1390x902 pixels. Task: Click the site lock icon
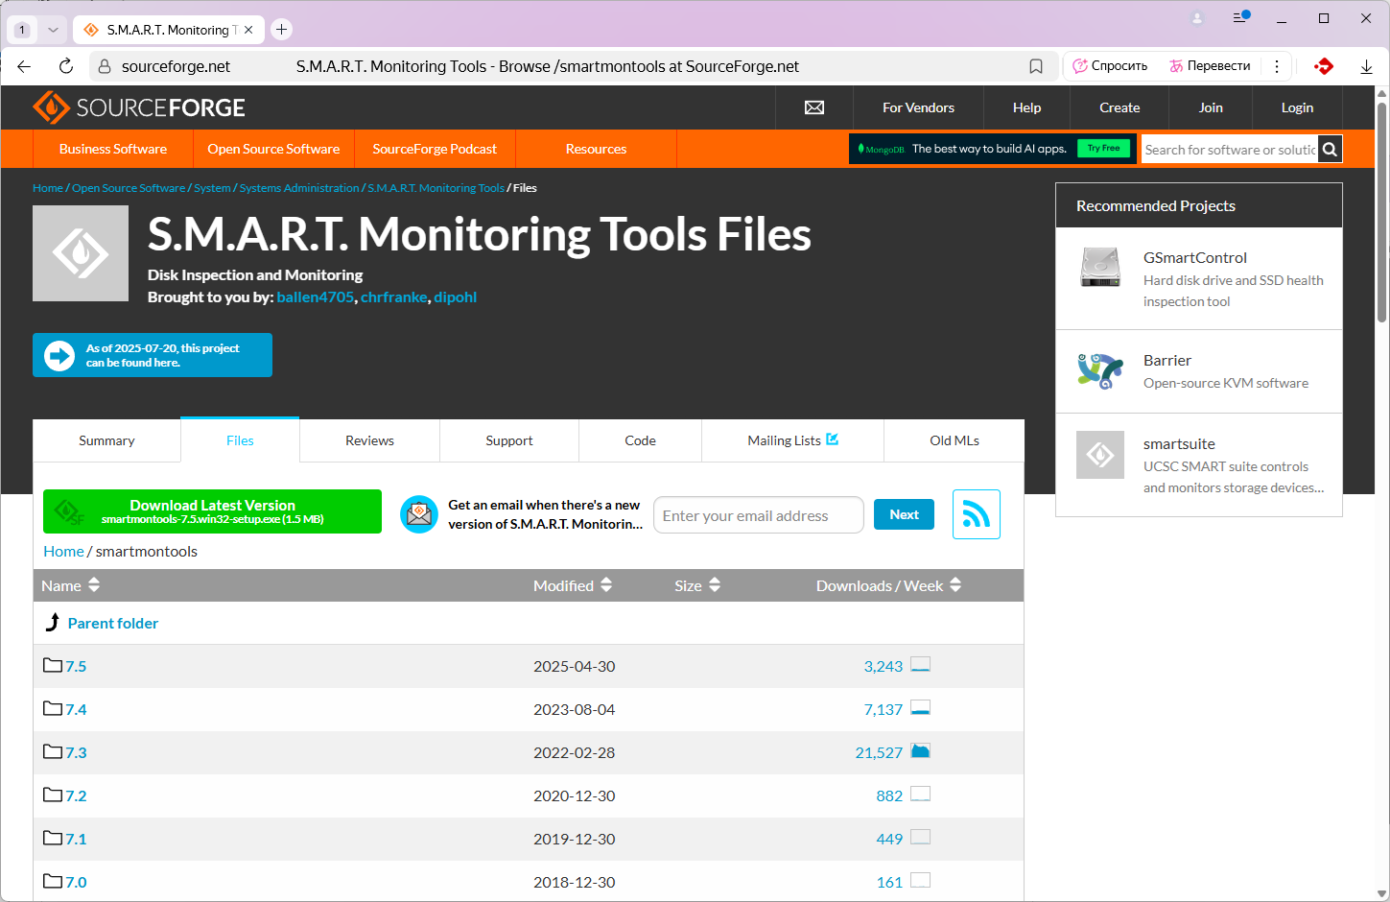[x=105, y=66]
